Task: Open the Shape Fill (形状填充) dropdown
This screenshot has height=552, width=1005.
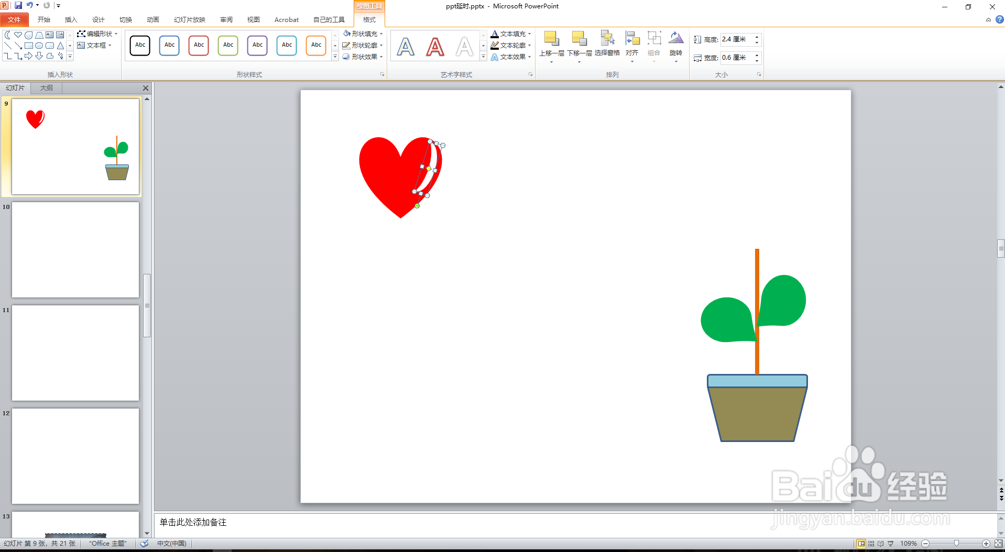Action: point(363,34)
